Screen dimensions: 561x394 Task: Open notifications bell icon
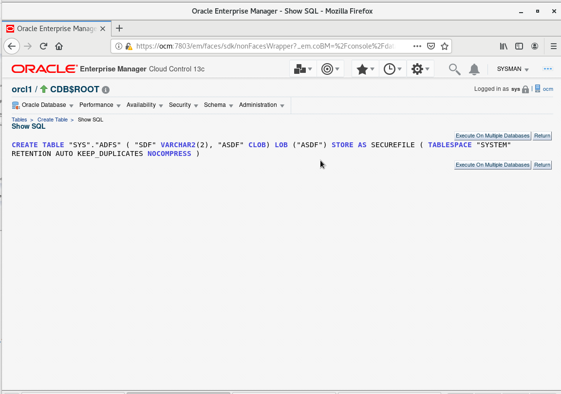point(474,69)
